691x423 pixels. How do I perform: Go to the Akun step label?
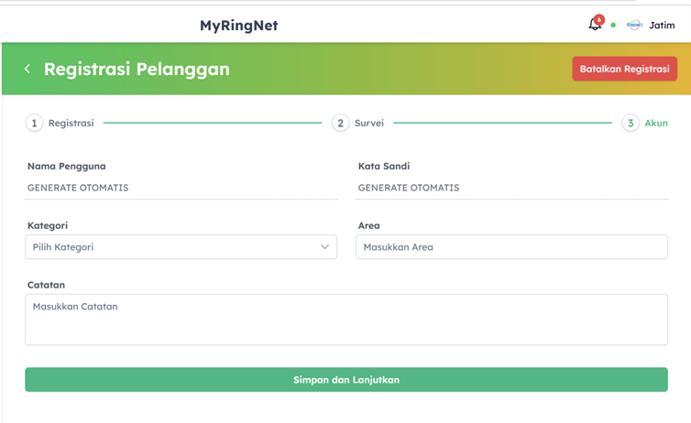click(x=656, y=123)
